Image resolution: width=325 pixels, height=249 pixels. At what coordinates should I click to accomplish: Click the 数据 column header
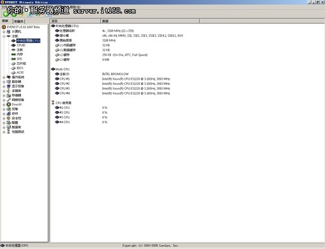[149, 21]
